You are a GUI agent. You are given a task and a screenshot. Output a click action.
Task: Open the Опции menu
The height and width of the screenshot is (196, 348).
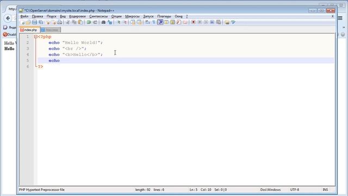tap(116, 16)
